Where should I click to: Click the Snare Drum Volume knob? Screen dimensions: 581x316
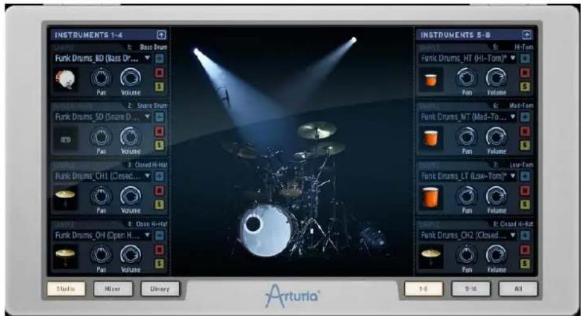pos(130,137)
